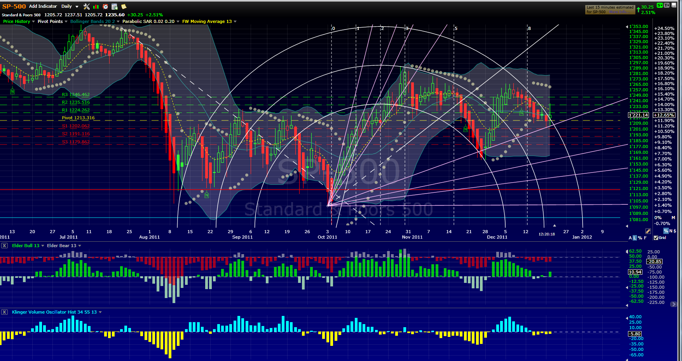Click the Elder Bull 13 label
The image size is (682, 361).
[26, 246]
